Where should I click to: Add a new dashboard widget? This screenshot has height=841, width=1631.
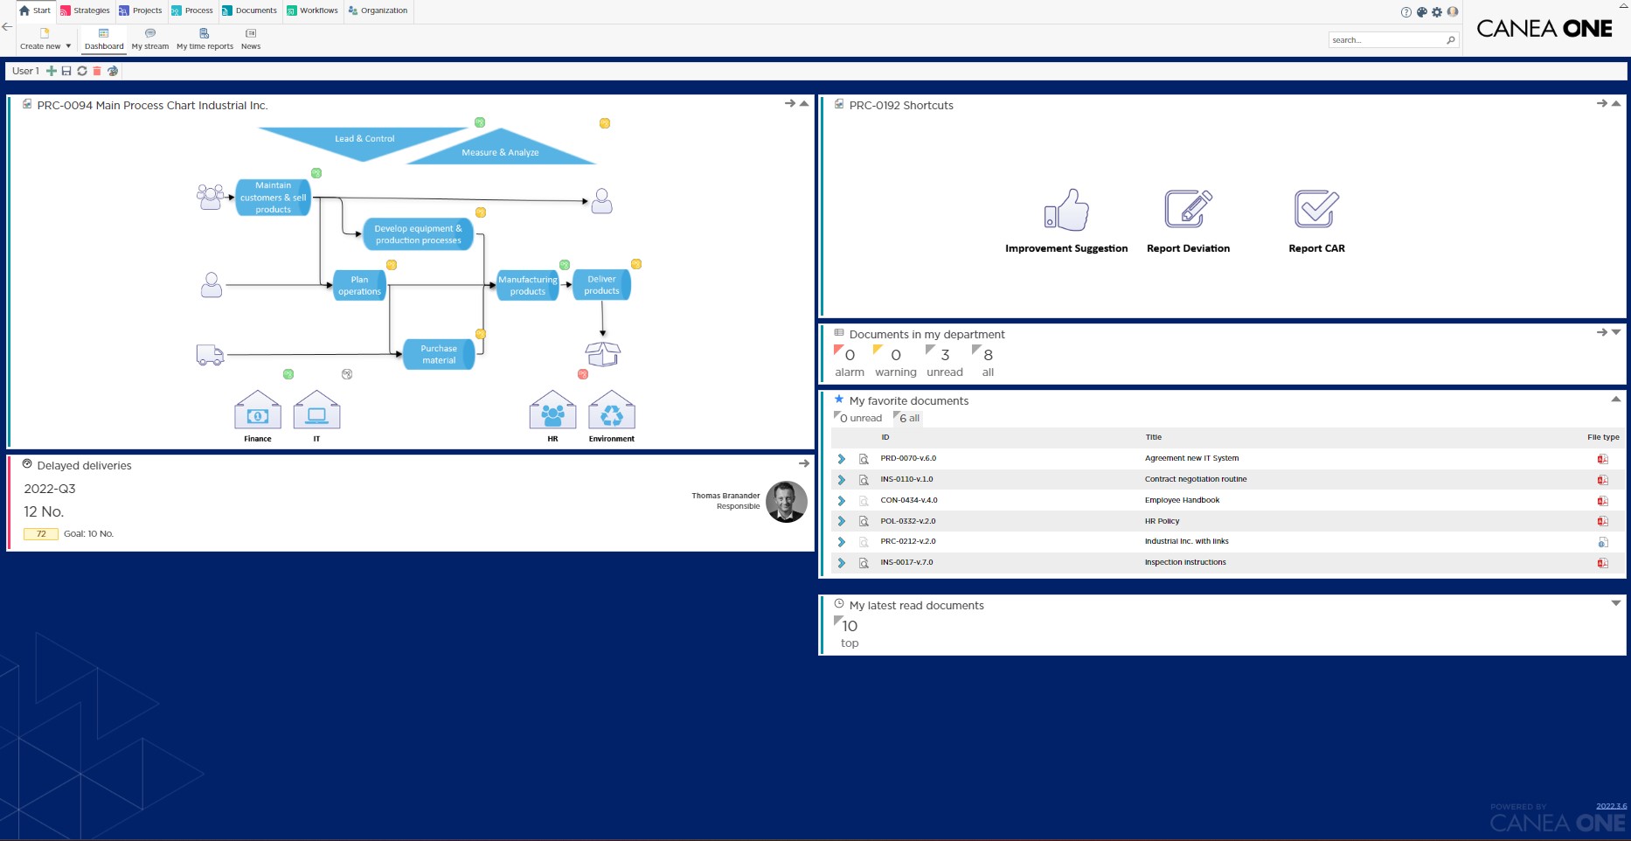[x=52, y=71]
